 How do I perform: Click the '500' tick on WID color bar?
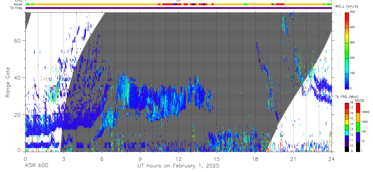(x=353, y=12)
